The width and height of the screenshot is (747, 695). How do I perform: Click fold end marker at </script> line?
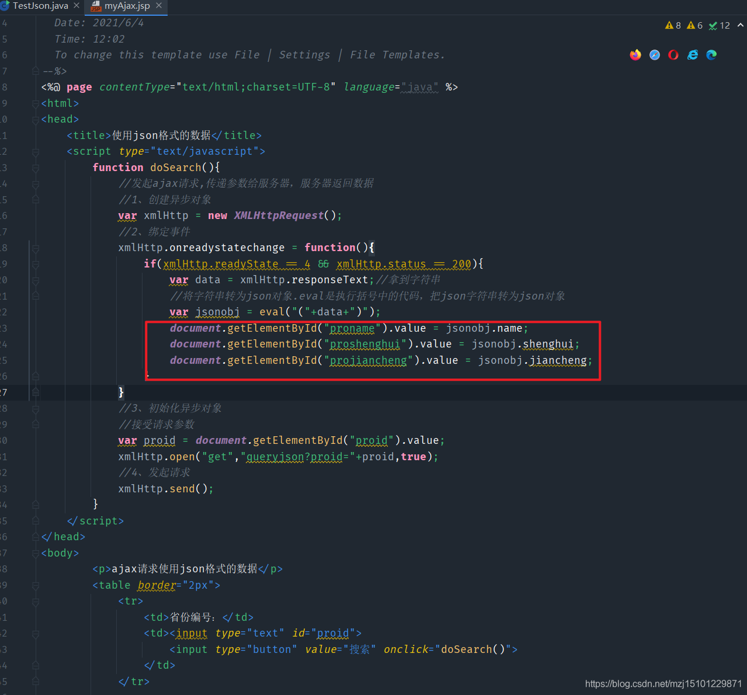pos(36,521)
